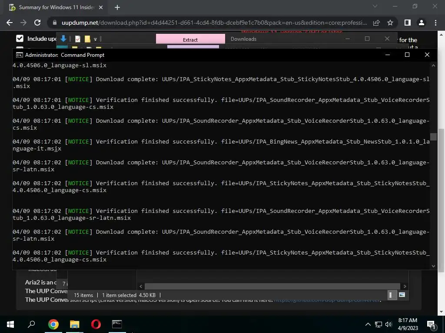Screen dimensions: 445x333
Task: Click the Chrome page scrollbar up arrow
Action: [x=442, y=34]
